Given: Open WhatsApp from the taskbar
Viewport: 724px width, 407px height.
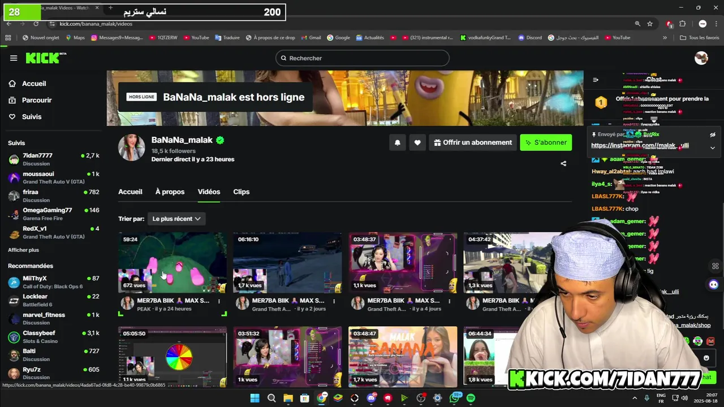Looking at the screenshot, I should tap(454, 398).
